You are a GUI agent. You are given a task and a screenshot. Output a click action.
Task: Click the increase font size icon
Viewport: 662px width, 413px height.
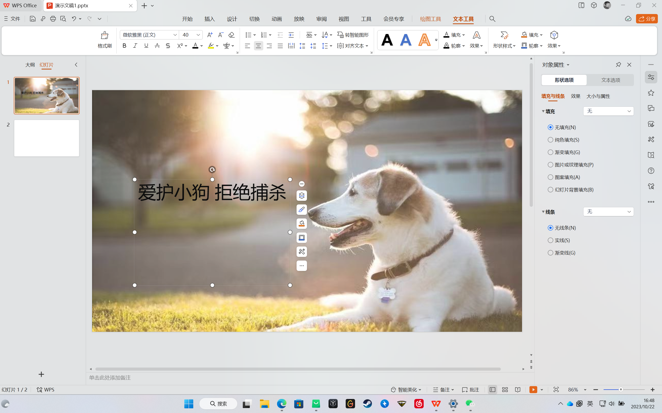pos(210,35)
